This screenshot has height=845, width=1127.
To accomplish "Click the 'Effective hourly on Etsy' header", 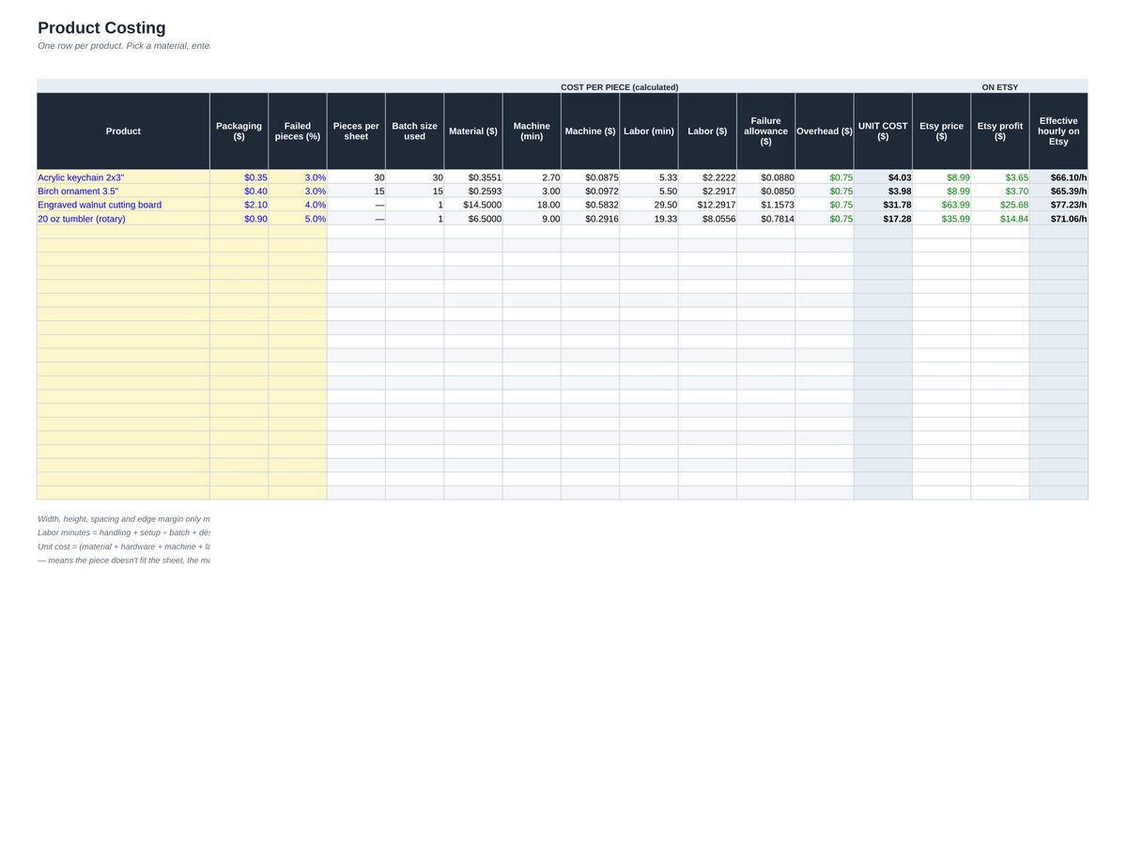I will tap(1058, 131).
